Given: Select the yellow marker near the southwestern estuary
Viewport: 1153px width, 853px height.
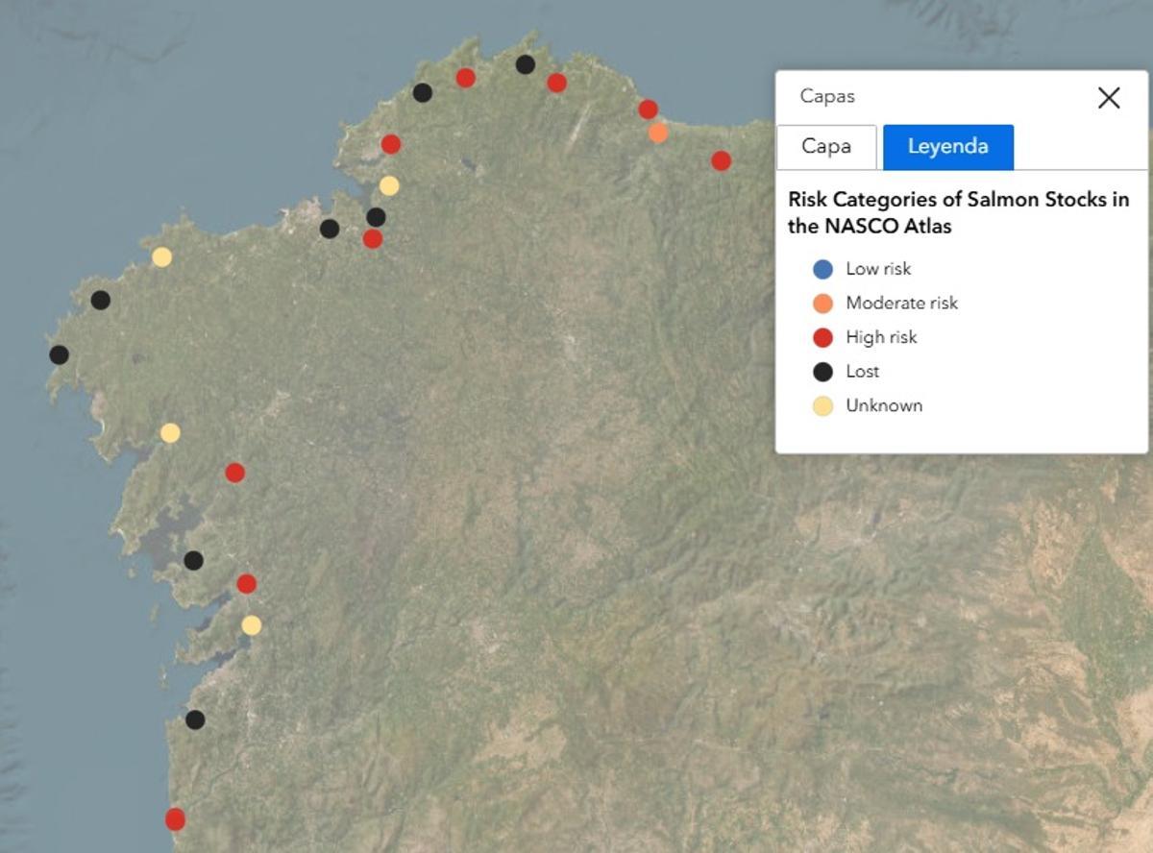Looking at the screenshot, I should 252,624.
